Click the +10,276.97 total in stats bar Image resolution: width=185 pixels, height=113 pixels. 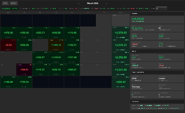point(6,9)
